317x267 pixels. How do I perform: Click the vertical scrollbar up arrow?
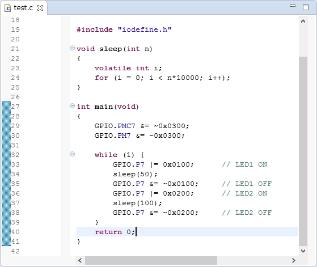coord(303,21)
